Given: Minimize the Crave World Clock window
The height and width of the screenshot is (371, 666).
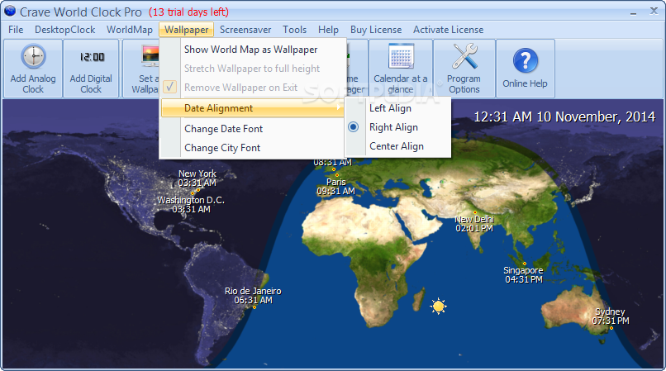Looking at the screenshot, I should pos(633,12).
